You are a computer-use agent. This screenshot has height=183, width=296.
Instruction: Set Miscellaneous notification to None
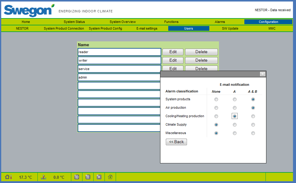[216, 133]
